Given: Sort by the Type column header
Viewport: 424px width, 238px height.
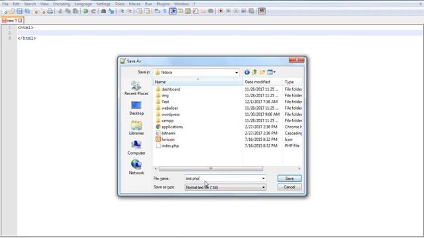Looking at the screenshot, I should tap(292, 82).
